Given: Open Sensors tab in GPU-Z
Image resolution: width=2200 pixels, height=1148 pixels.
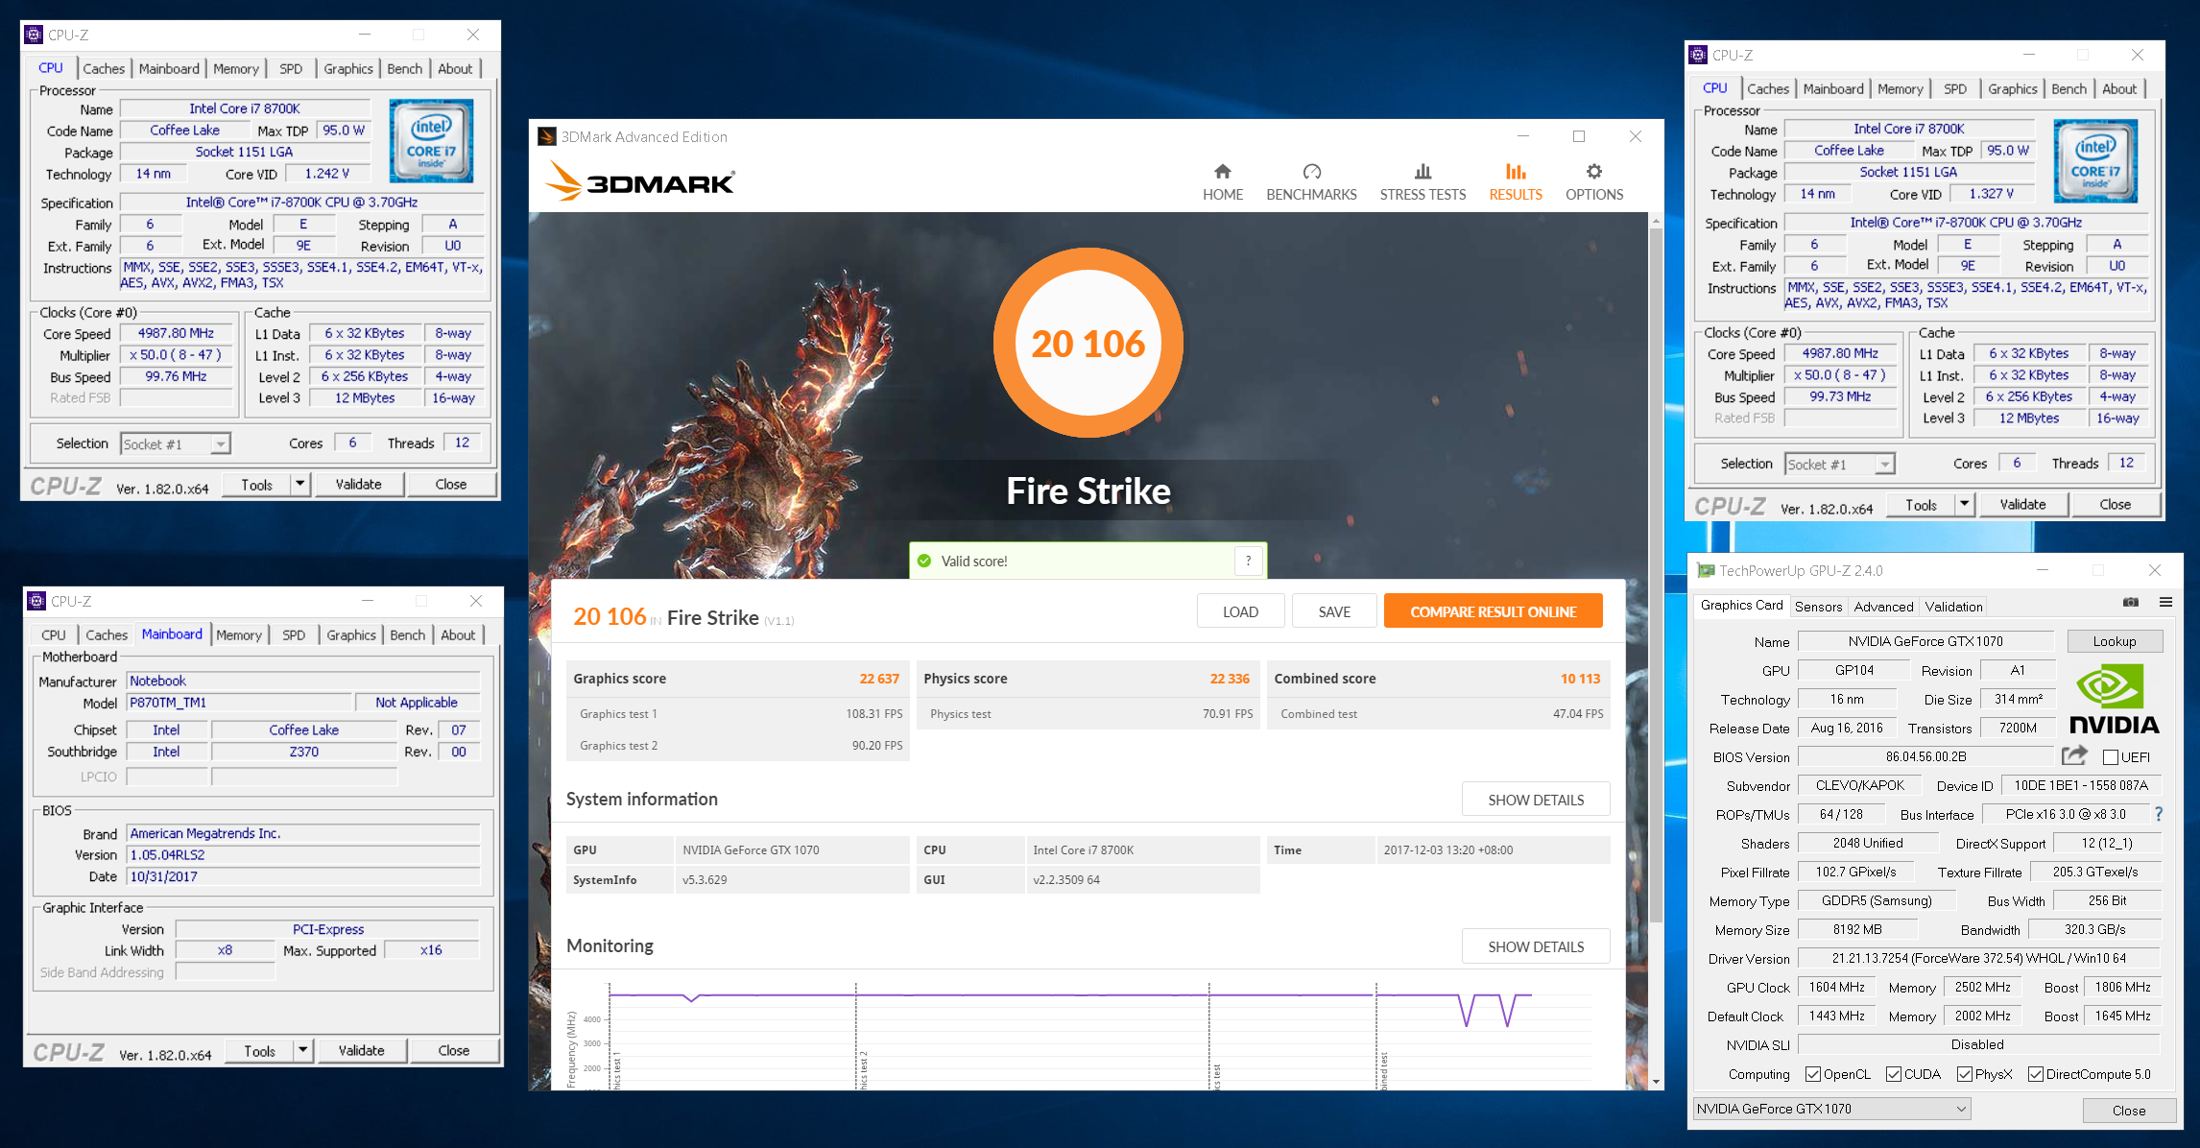Looking at the screenshot, I should tap(1818, 606).
